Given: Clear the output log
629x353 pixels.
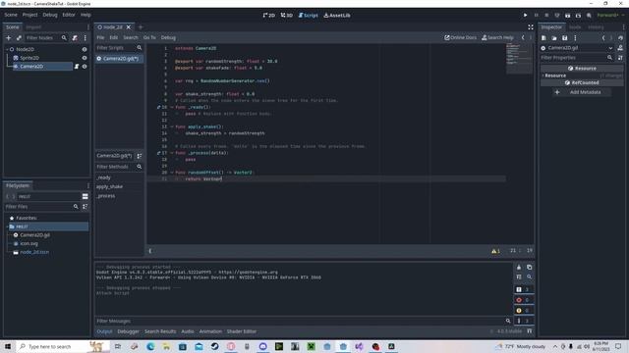Looking at the screenshot, I should coord(519,267).
